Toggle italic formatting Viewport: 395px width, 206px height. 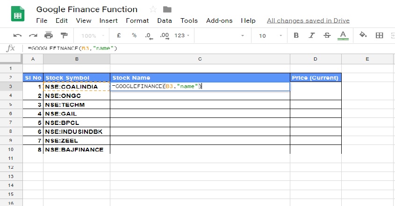[312, 35]
